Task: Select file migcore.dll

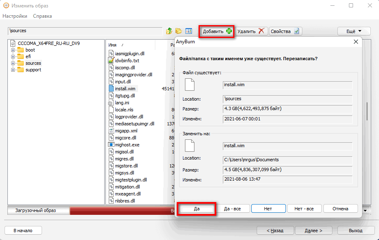Action: point(126,138)
